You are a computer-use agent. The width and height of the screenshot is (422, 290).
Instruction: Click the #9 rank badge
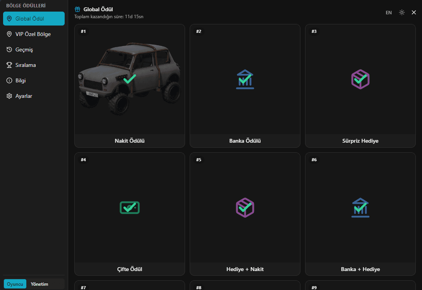tap(314, 287)
